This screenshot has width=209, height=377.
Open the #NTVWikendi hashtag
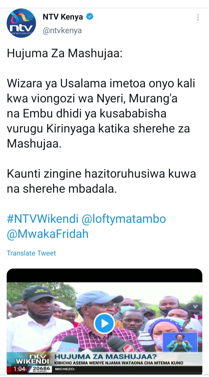42,219
